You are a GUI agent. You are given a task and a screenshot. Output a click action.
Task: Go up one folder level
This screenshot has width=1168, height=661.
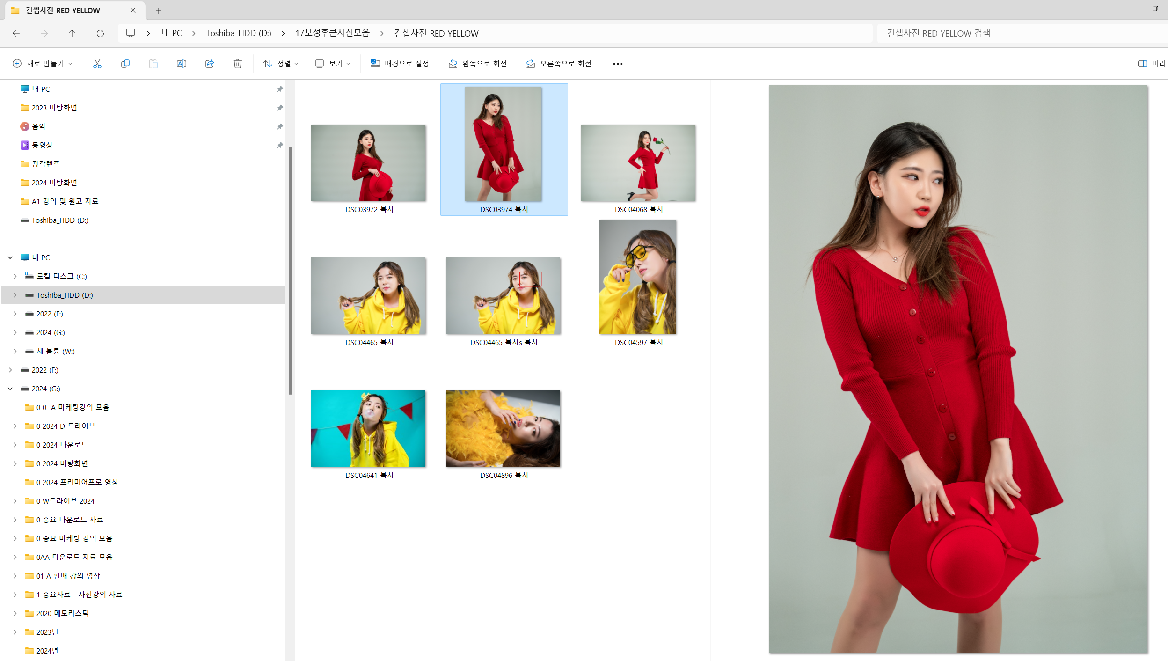click(x=72, y=33)
